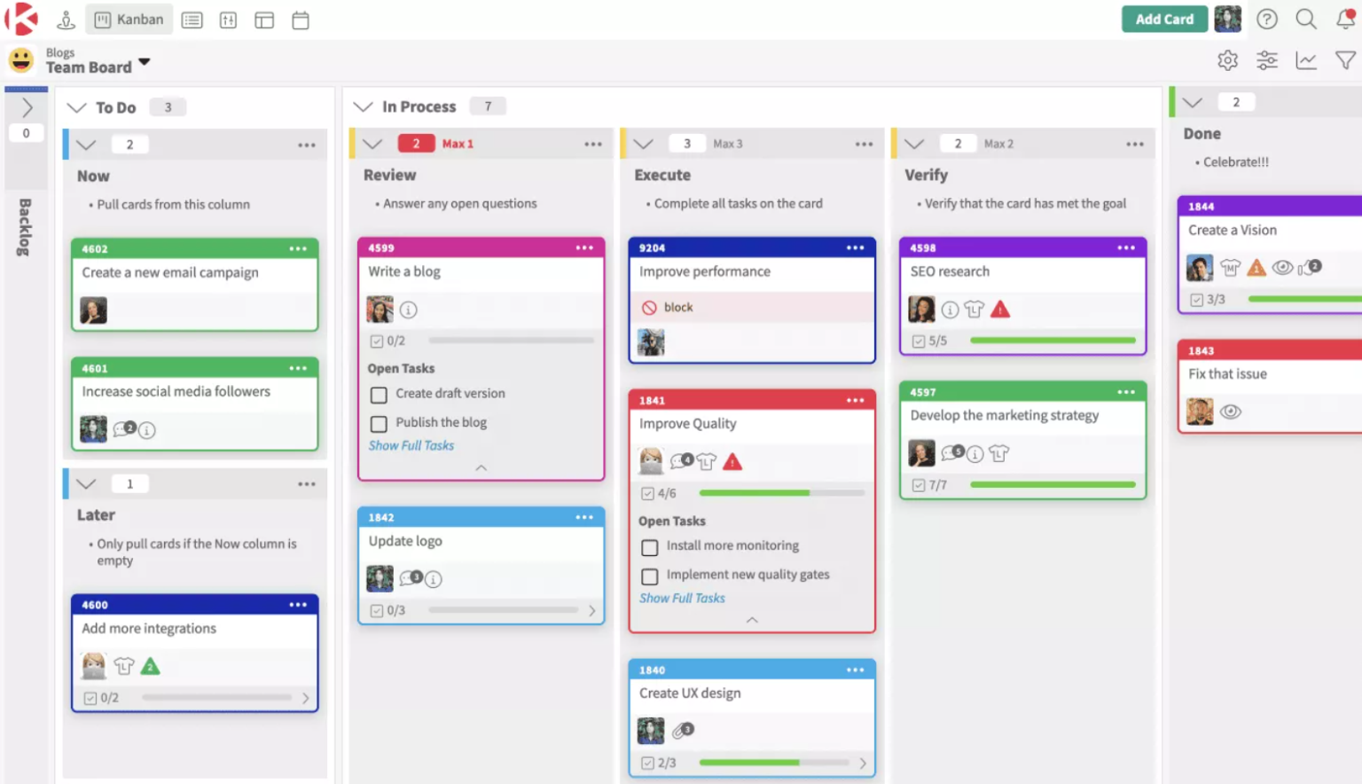
Task: Open the analytics chart view
Action: click(1306, 60)
